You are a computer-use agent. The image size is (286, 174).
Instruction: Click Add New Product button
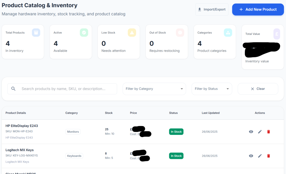point(258,9)
